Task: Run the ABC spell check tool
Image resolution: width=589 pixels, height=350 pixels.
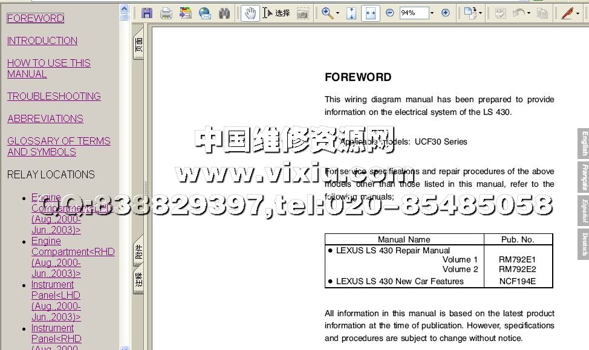Action: click(500, 13)
